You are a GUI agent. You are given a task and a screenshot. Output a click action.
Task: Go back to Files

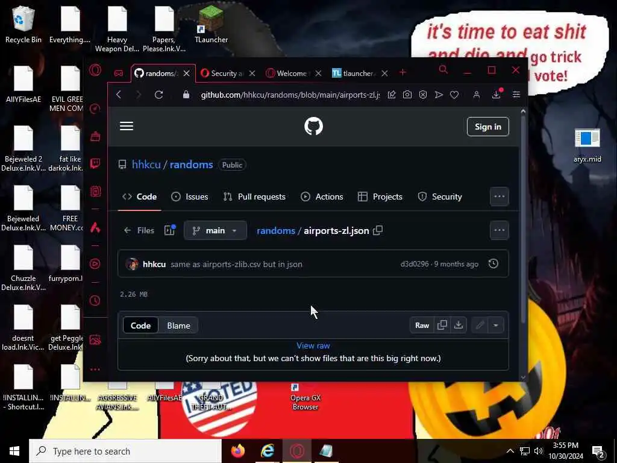tap(139, 230)
